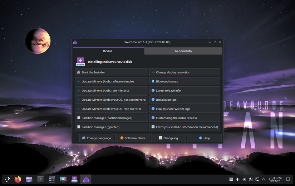Open the Dolphin file manager in taskbar
295x186 pixels.
pyautogui.click(x=29, y=180)
